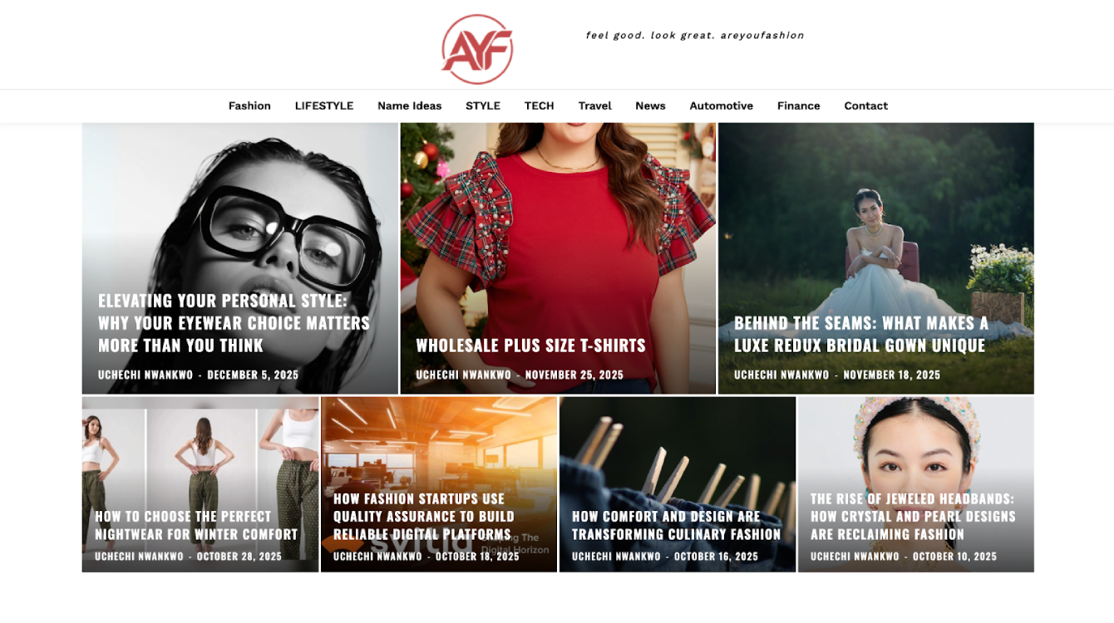Open the Fashion menu item
The width and height of the screenshot is (1114, 623).
point(249,105)
